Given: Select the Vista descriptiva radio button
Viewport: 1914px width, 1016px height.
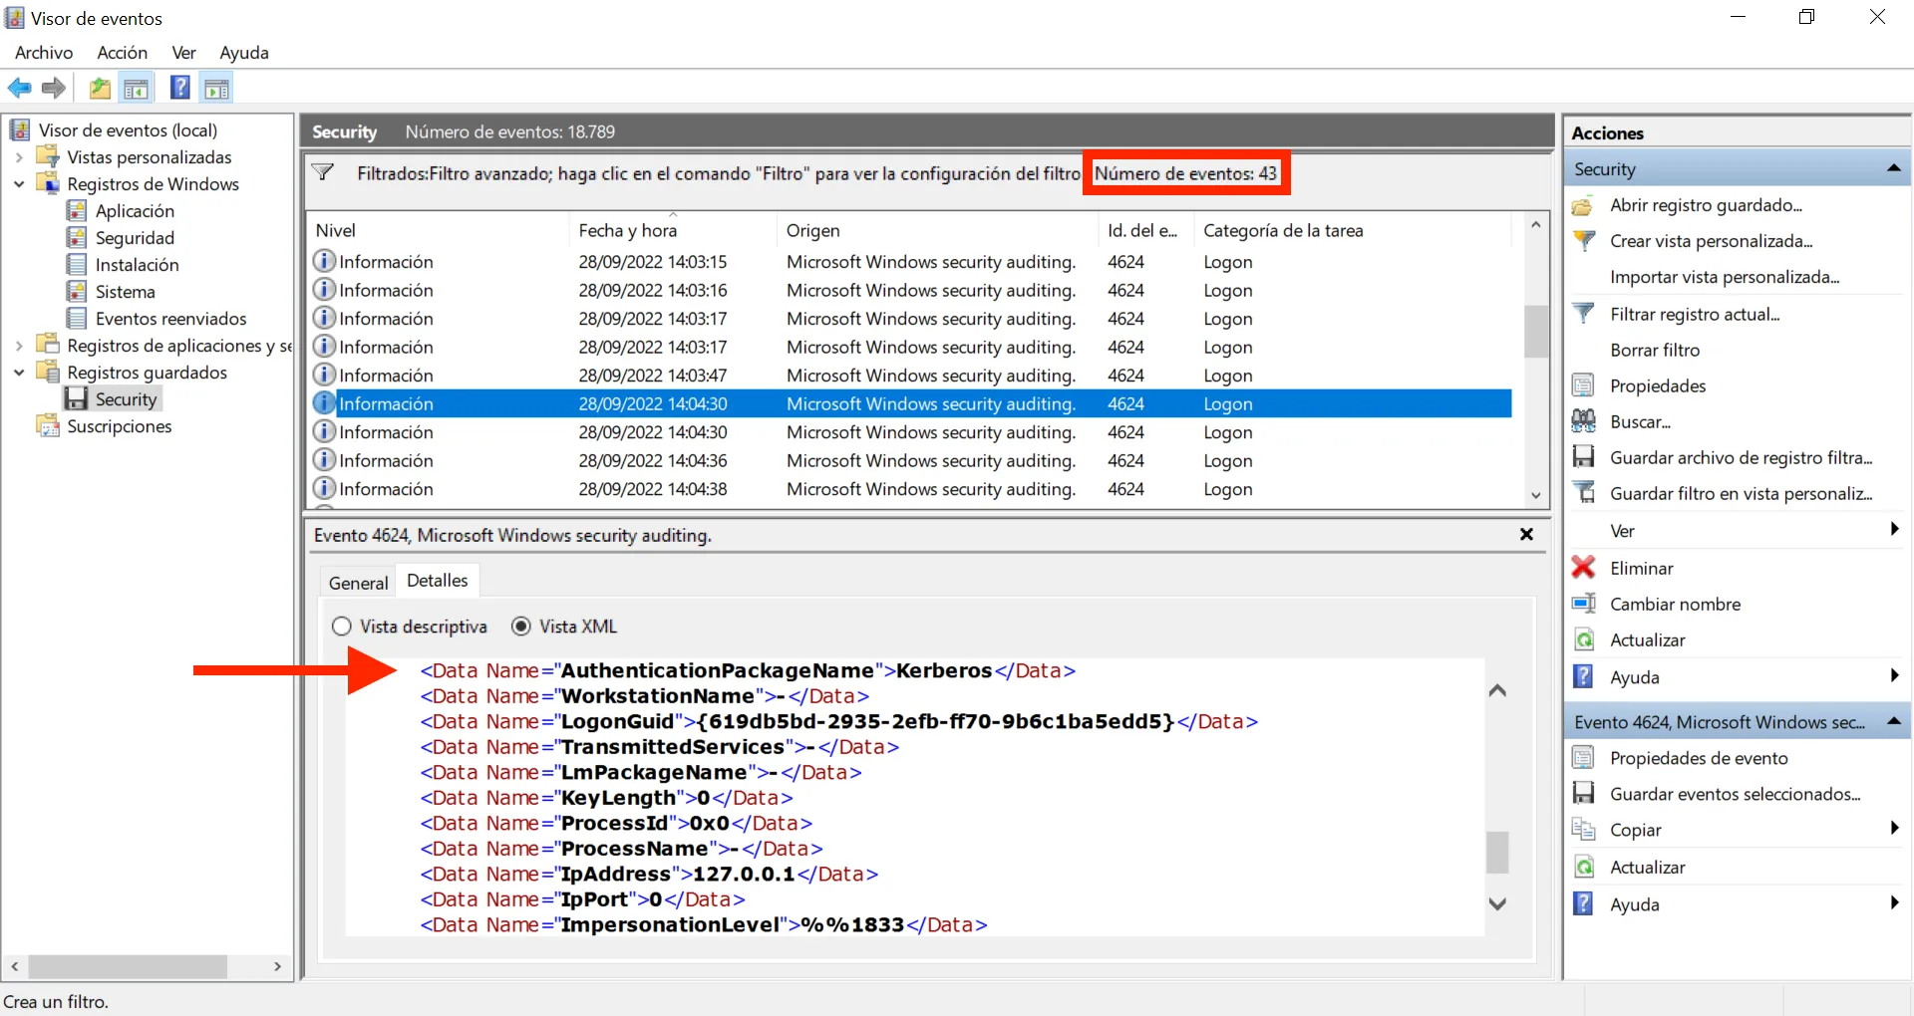Looking at the screenshot, I should click(342, 627).
